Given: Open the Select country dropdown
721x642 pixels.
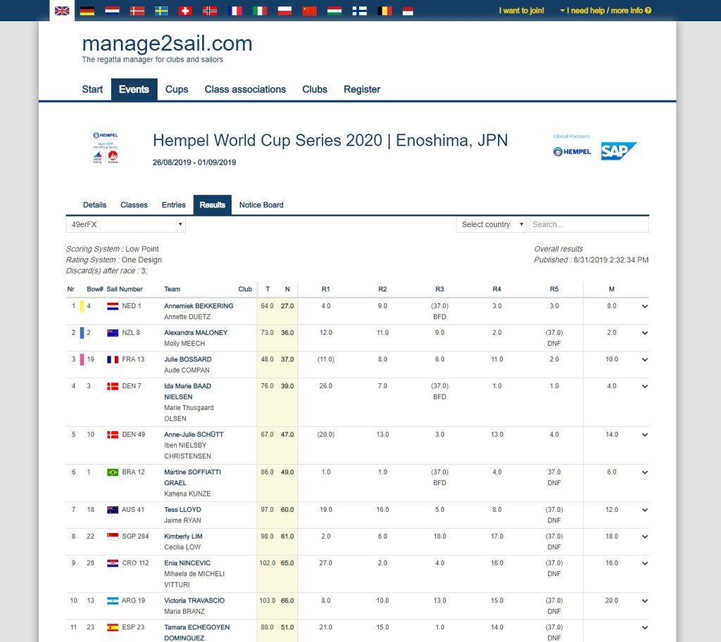Looking at the screenshot, I should [x=491, y=224].
